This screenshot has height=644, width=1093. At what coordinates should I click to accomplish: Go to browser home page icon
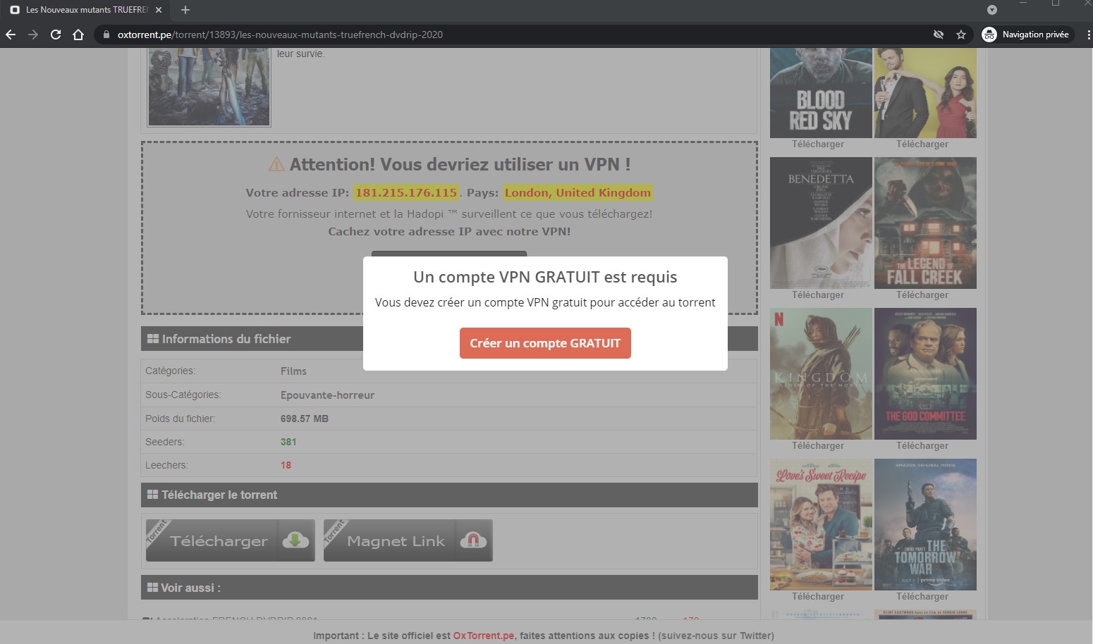pos(78,35)
